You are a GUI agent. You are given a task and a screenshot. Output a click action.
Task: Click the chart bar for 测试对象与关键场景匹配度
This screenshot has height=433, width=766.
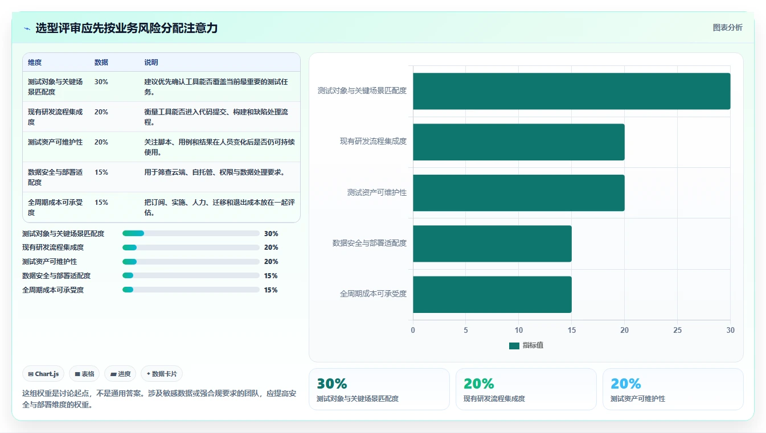pos(571,91)
